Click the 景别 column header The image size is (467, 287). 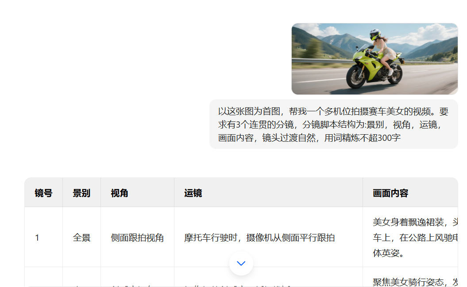(x=81, y=193)
